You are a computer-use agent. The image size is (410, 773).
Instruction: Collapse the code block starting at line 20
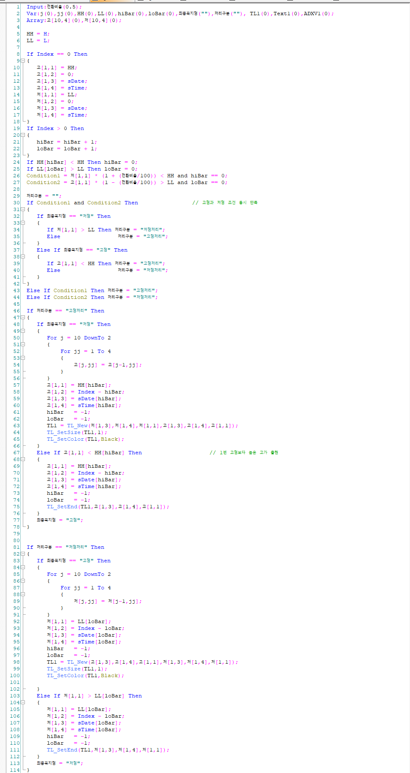click(23, 135)
